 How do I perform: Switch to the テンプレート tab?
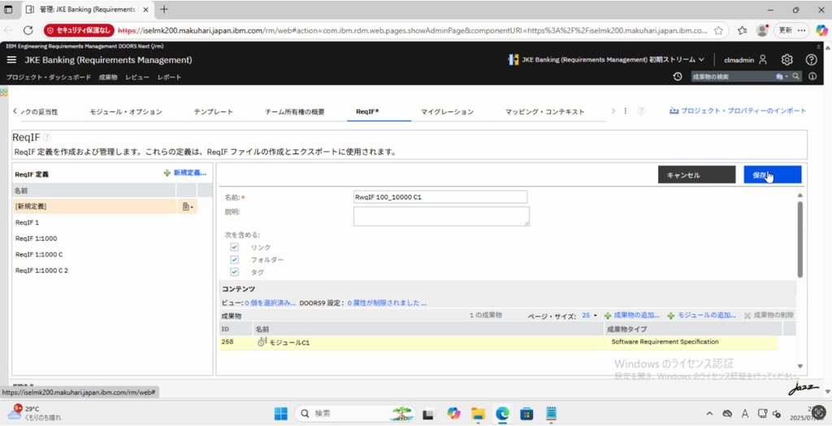pyautogui.click(x=214, y=112)
